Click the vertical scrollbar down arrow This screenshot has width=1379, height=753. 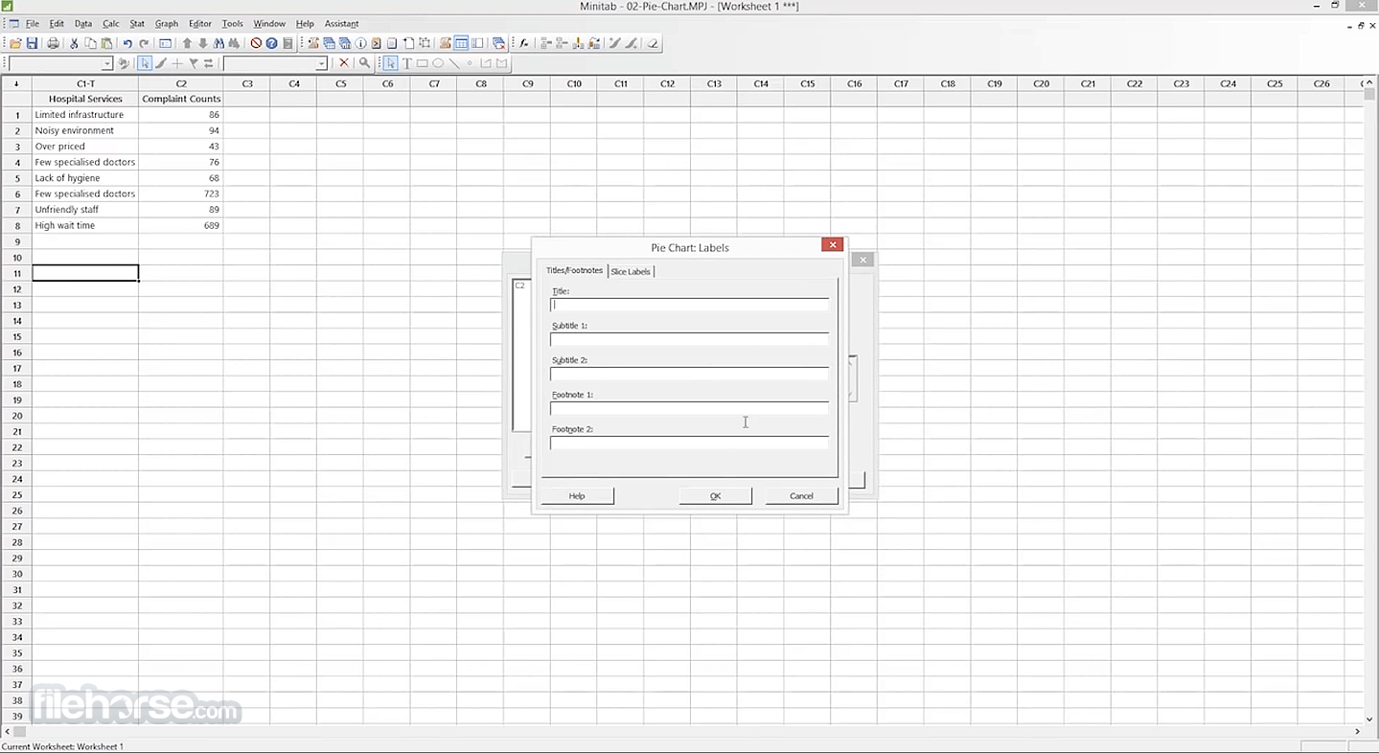point(1370,718)
